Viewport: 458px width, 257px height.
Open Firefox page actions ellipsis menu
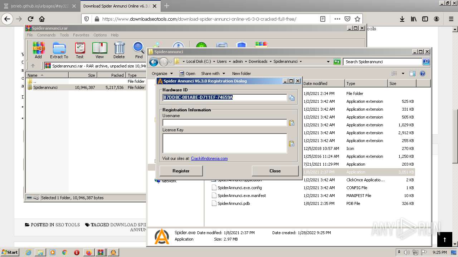[337, 19]
